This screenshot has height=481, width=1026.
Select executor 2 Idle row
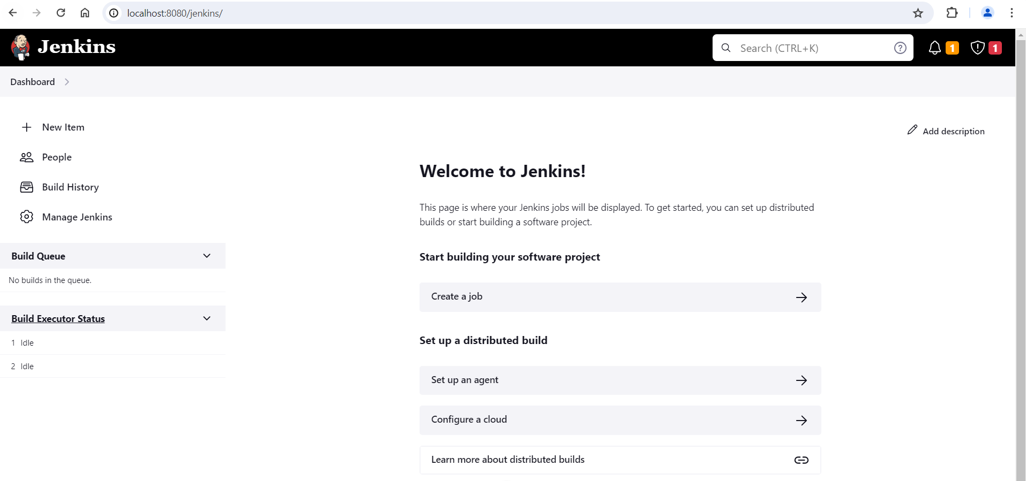coord(113,367)
